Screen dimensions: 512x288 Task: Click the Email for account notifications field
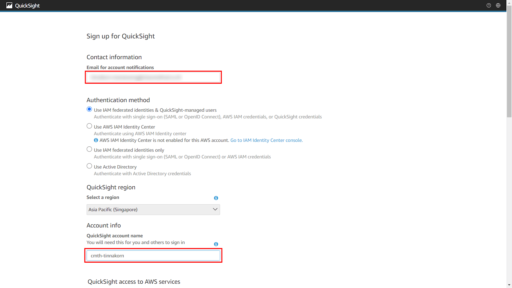coord(154,77)
